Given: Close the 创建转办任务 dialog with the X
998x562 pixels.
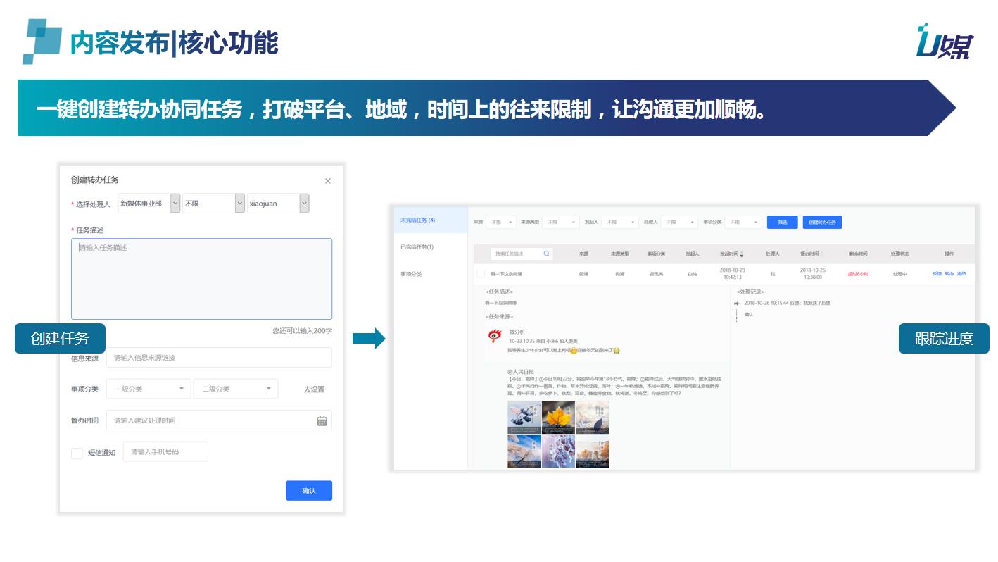Looking at the screenshot, I should pos(327,181).
